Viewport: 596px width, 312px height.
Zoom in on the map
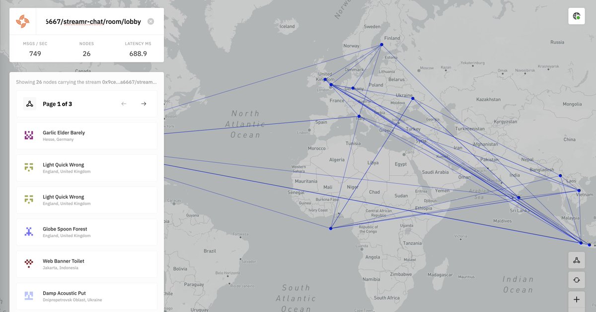pyautogui.click(x=577, y=300)
